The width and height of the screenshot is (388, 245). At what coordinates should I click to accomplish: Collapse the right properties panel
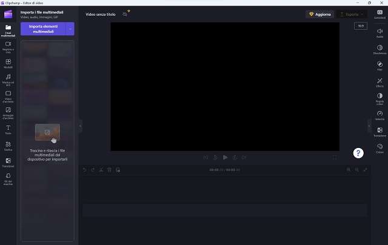tap(369, 126)
